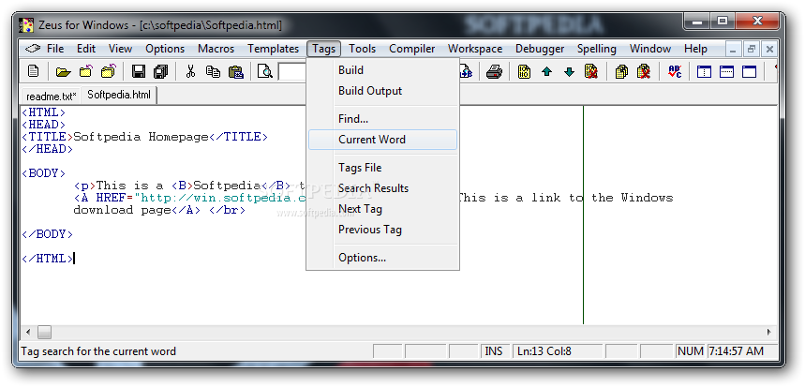Click the horizontal scrollbar right arrow
This screenshot has width=805, height=387.
click(x=769, y=332)
